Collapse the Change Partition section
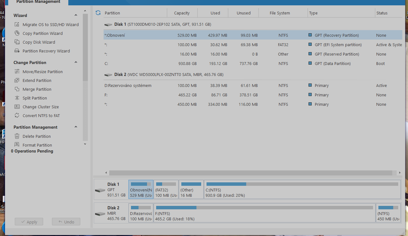This screenshot has height=236, width=408. pyautogui.click(x=76, y=62)
